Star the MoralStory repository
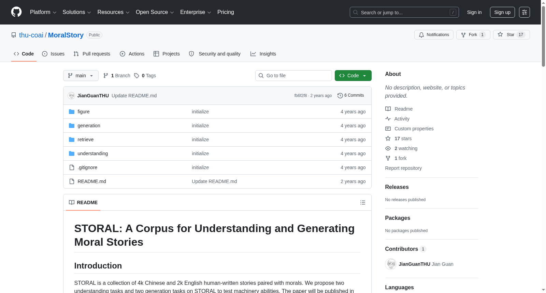This screenshot has width=546, height=293. (x=511, y=35)
